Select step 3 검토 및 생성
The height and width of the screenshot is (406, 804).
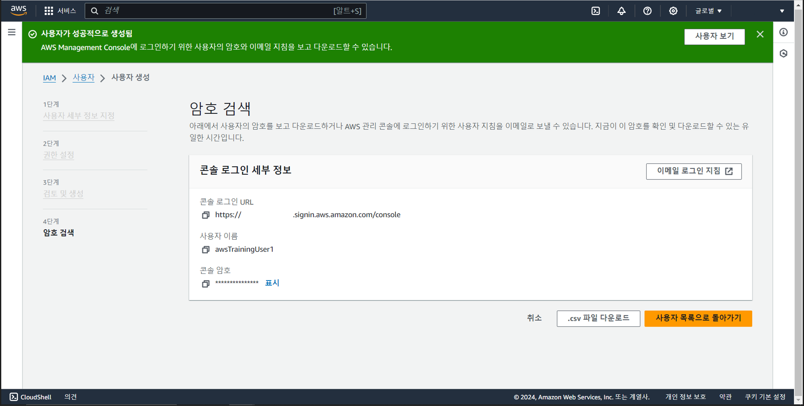(x=63, y=194)
